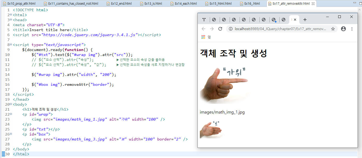Screen dimensions: 362x158
Task: Close the Ex17_attr_removeAttr.html editor tab
Action: [313, 4]
